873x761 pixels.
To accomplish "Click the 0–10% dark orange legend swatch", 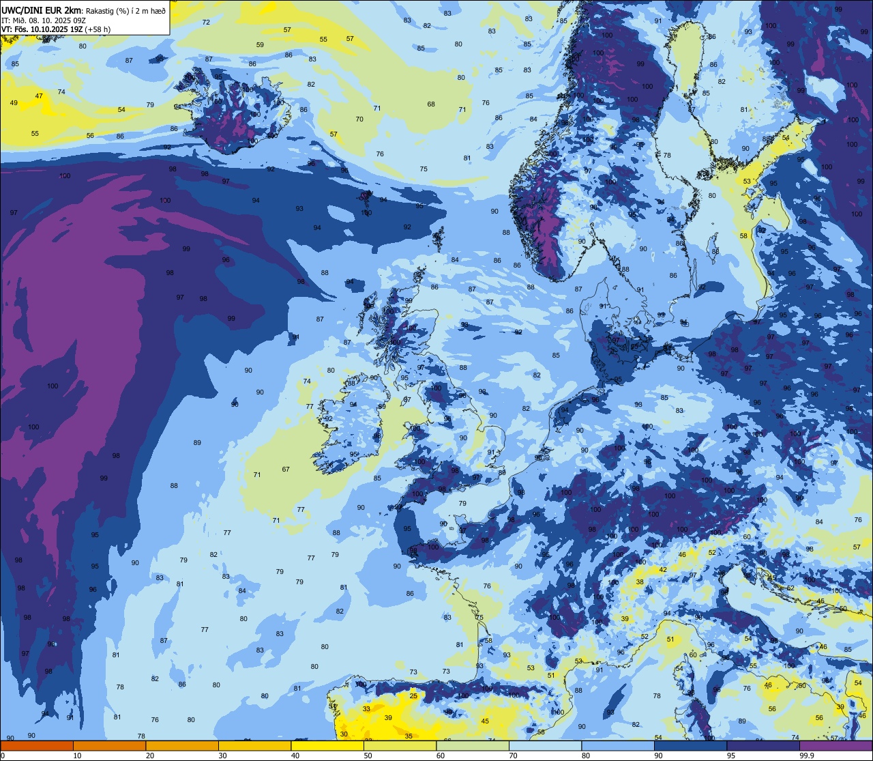I will click(x=37, y=746).
